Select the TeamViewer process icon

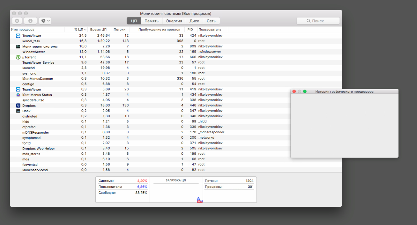pyautogui.click(x=17, y=35)
